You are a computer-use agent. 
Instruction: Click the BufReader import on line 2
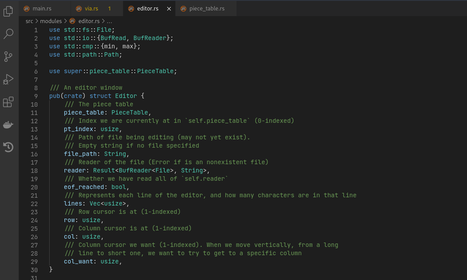point(150,38)
